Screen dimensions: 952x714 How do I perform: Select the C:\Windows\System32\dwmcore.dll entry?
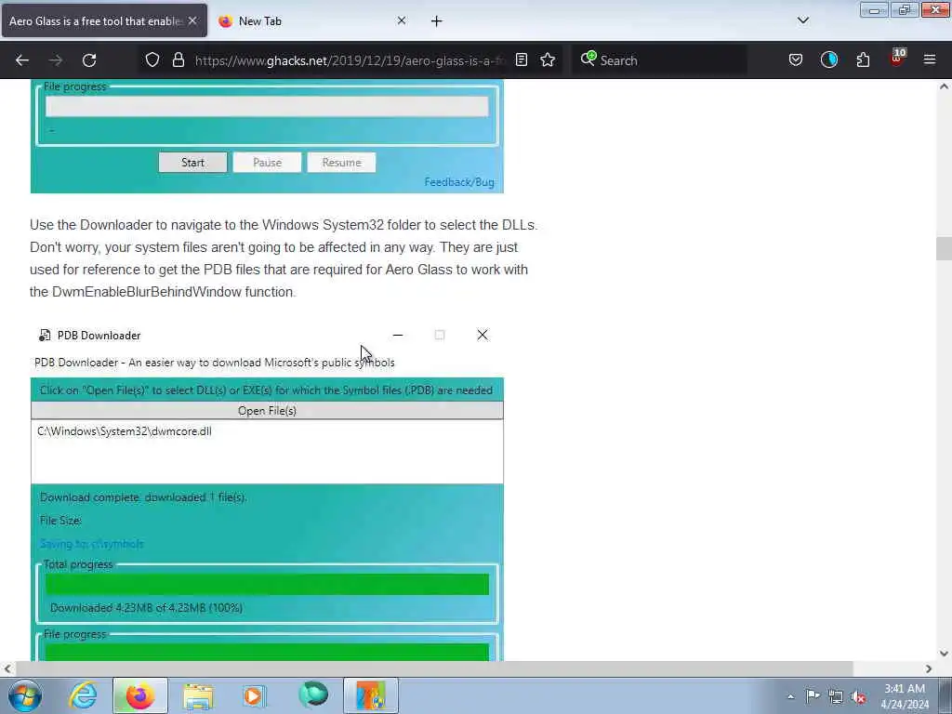click(x=125, y=431)
